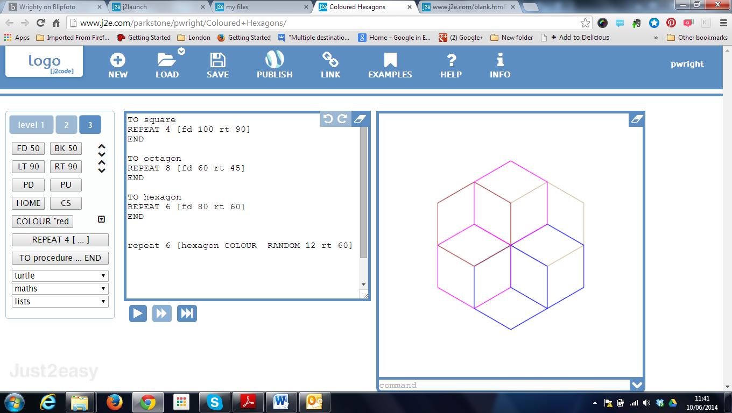
Task: Expand the maths dropdown
Action: pyautogui.click(x=60, y=289)
